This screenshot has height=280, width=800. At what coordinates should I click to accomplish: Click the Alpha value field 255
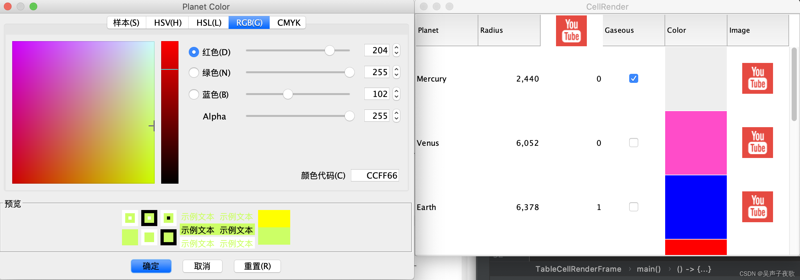click(377, 116)
